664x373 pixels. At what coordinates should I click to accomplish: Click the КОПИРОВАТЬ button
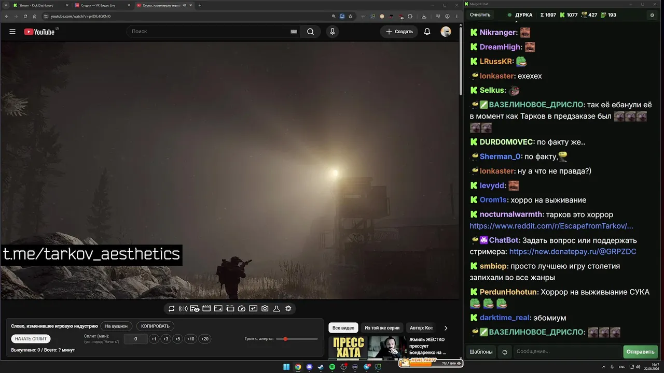pyautogui.click(x=155, y=326)
